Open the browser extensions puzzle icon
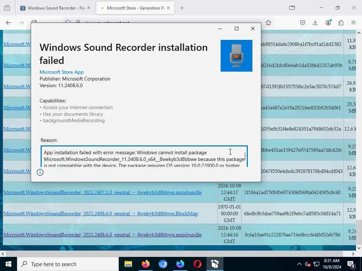 point(341,23)
